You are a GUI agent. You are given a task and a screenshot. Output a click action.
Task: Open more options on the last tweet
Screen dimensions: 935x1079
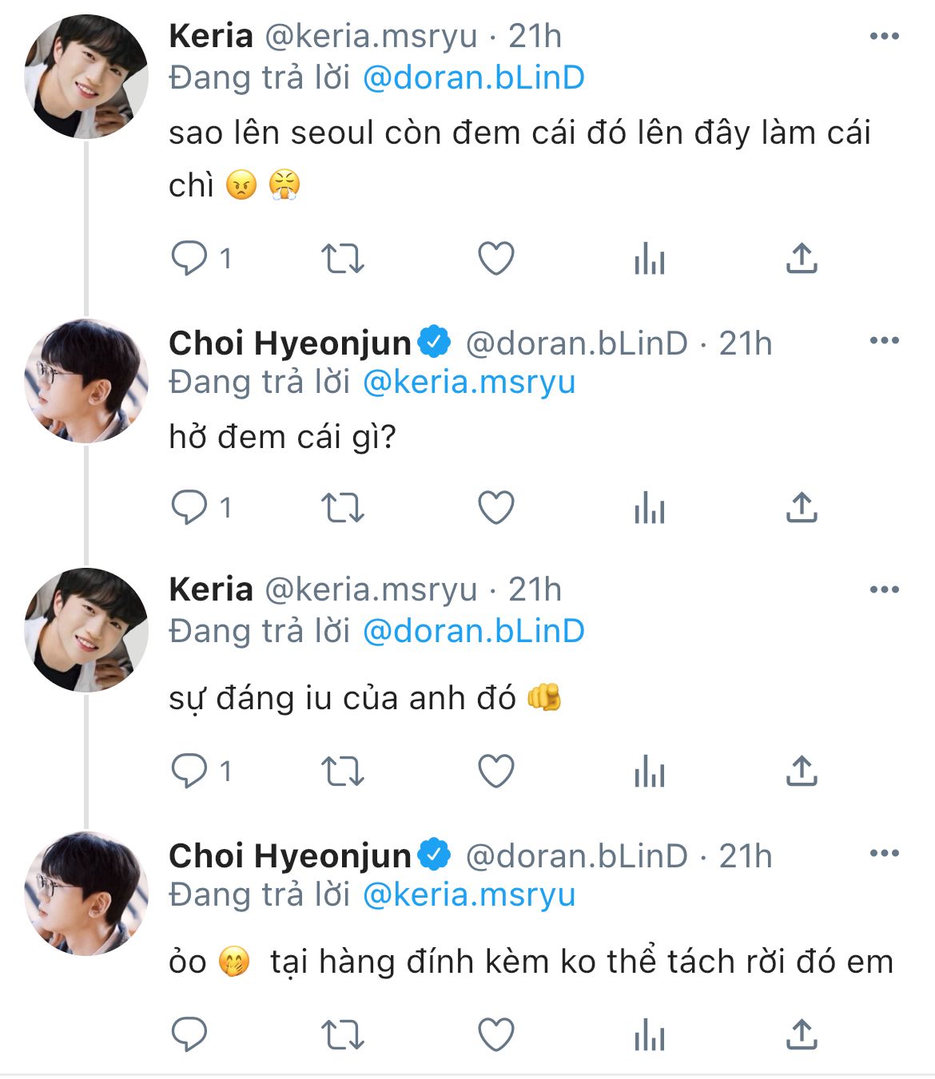(x=884, y=854)
